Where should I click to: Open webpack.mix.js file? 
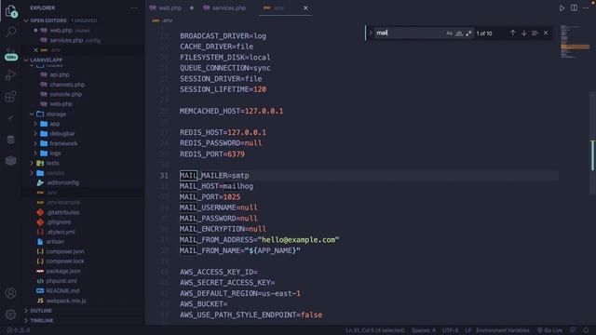66,301
